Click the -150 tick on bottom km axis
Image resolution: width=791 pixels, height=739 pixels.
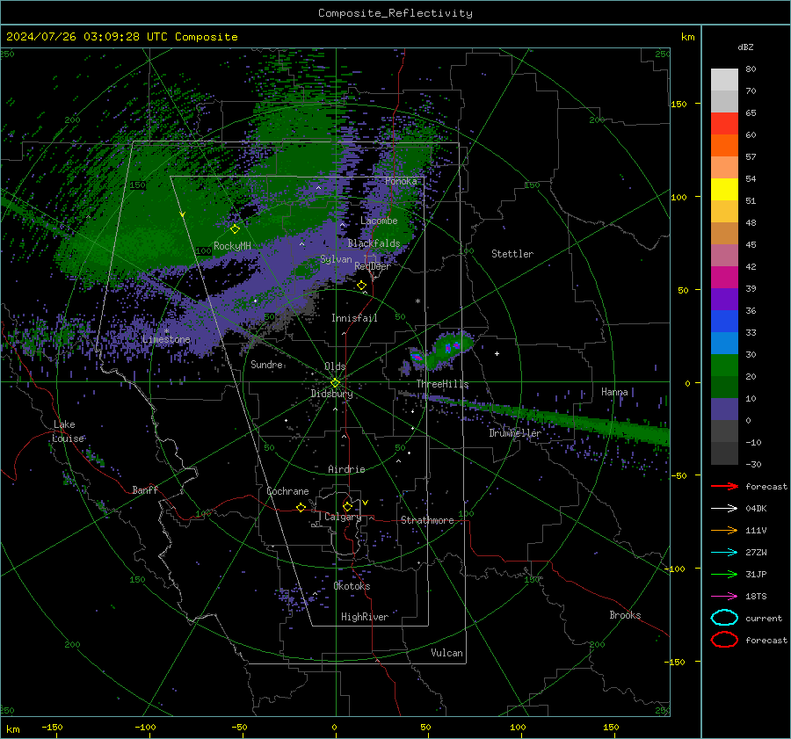point(52,727)
